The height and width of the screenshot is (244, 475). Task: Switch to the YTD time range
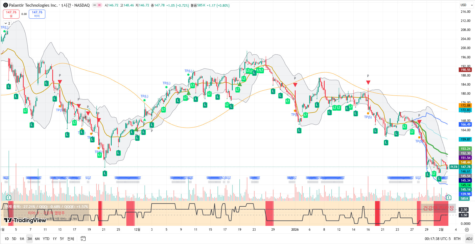tap(46, 239)
